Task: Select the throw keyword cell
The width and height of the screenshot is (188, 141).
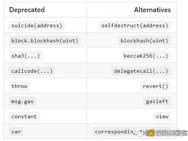Action: (x=19, y=86)
